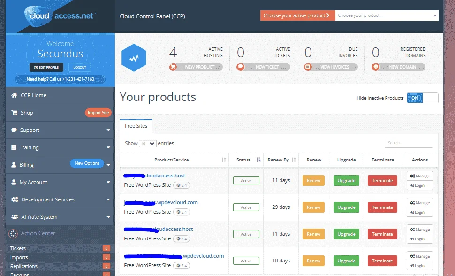Screen dimensions: 455x276
Task: Click the support phone number banner
Action: tap(60, 79)
